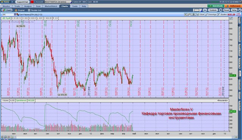The height and width of the screenshot is (140, 242).
Task: Open the Studies flask menu
Action: 222,14
